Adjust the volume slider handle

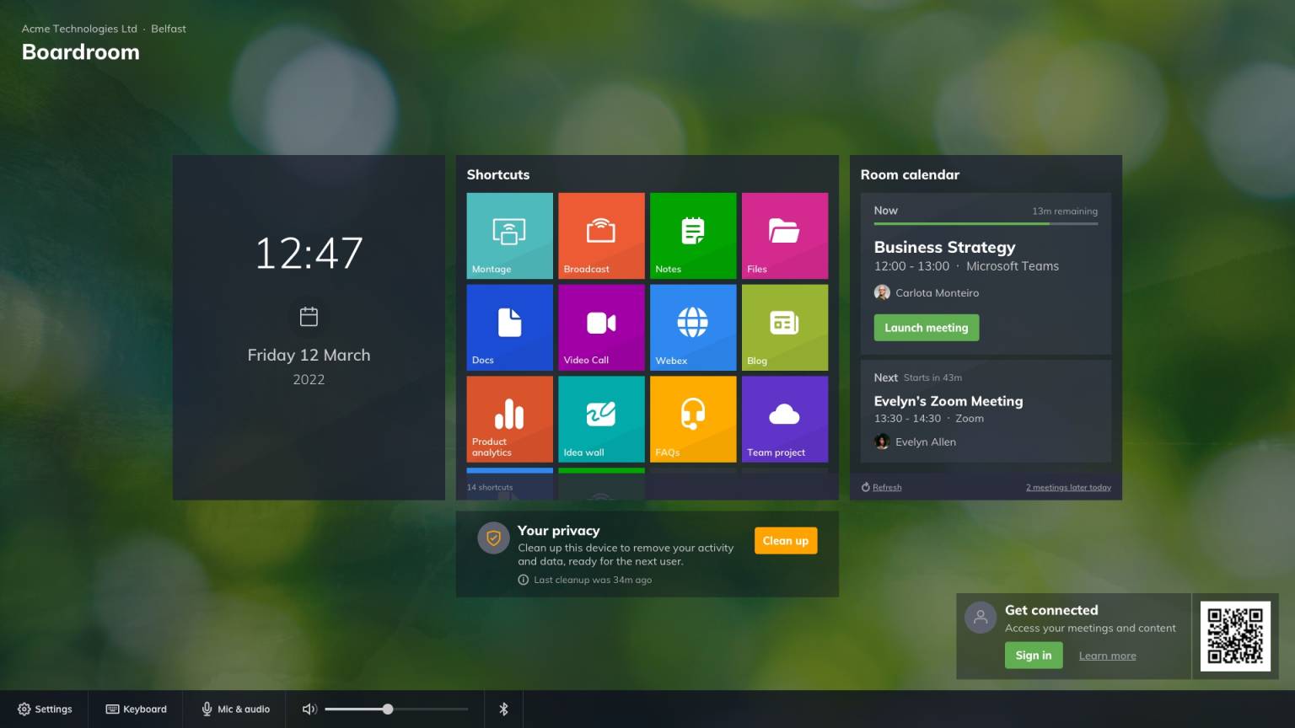(x=388, y=709)
